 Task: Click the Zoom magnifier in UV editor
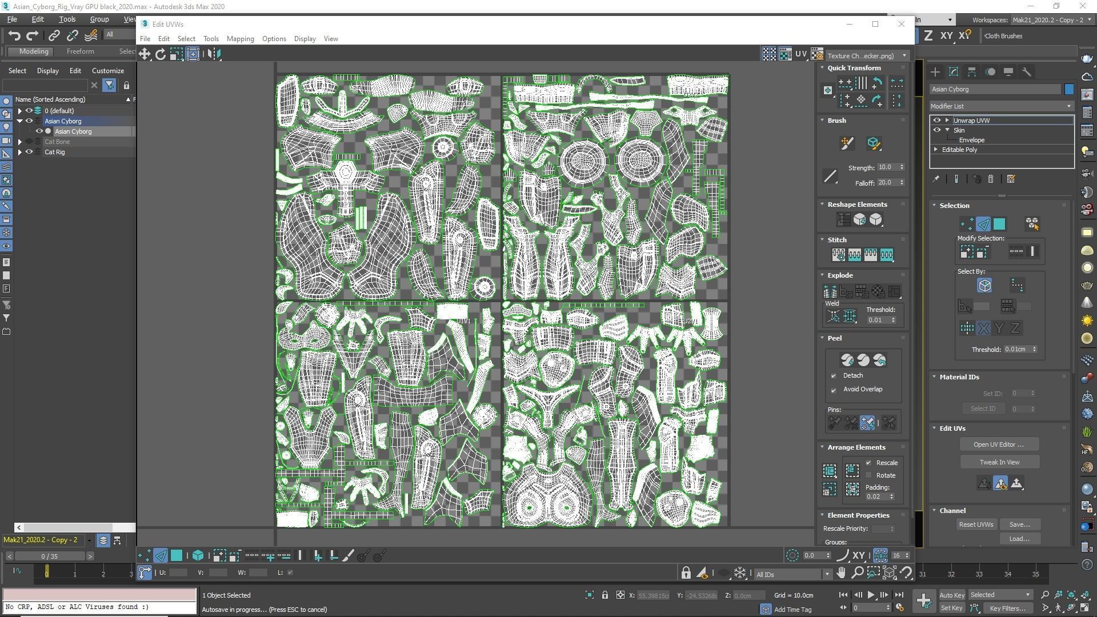click(x=857, y=573)
